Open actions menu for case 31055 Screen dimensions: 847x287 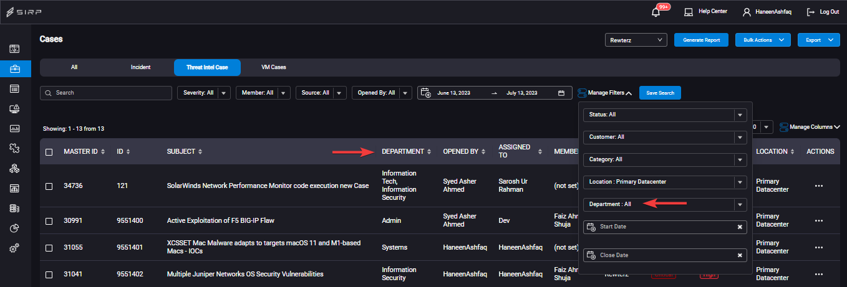(820, 247)
